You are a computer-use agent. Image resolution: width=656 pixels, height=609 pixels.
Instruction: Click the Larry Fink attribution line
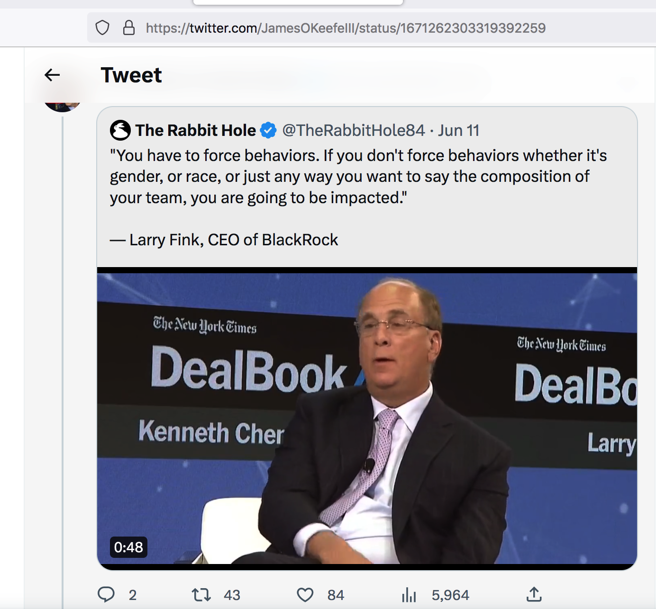[x=224, y=240]
